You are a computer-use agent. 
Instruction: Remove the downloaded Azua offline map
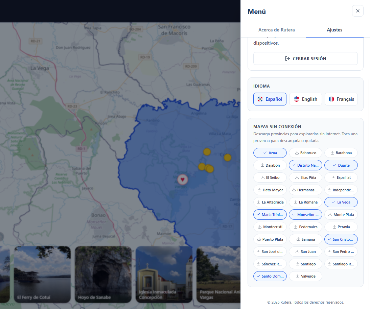tap(270, 153)
